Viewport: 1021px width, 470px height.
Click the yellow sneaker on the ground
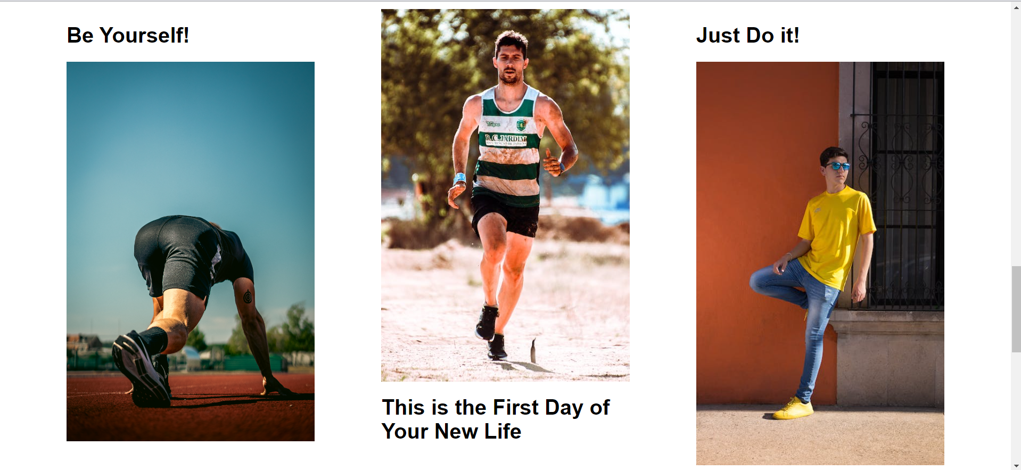pyautogui.click(x=793, y=409)
